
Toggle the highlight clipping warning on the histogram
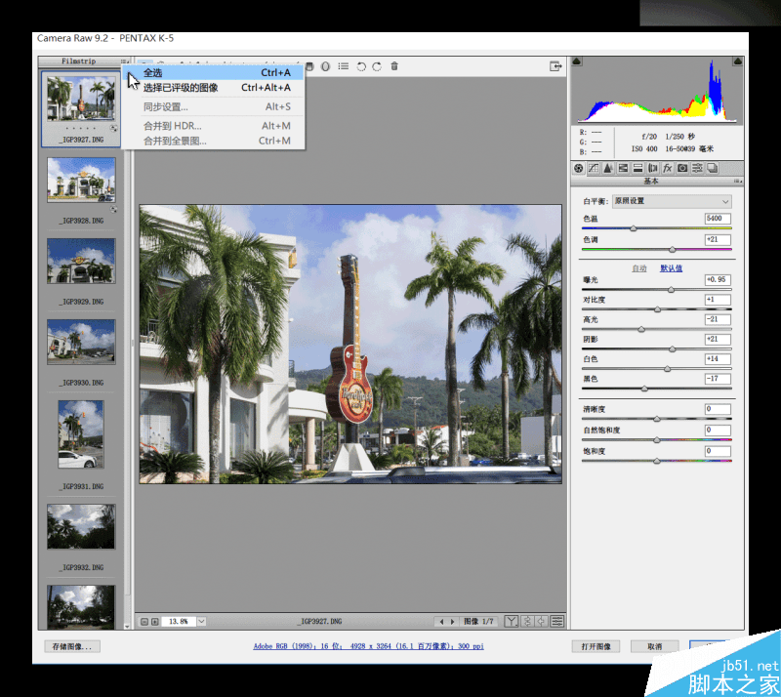[738, 61]
